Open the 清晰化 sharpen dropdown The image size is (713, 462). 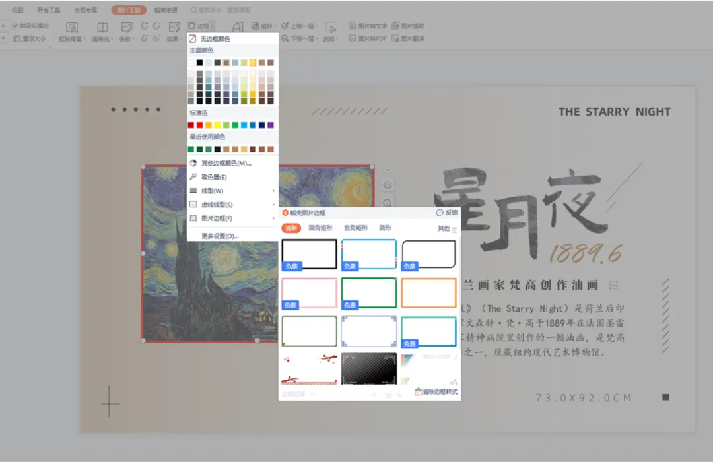pos(102,32)
